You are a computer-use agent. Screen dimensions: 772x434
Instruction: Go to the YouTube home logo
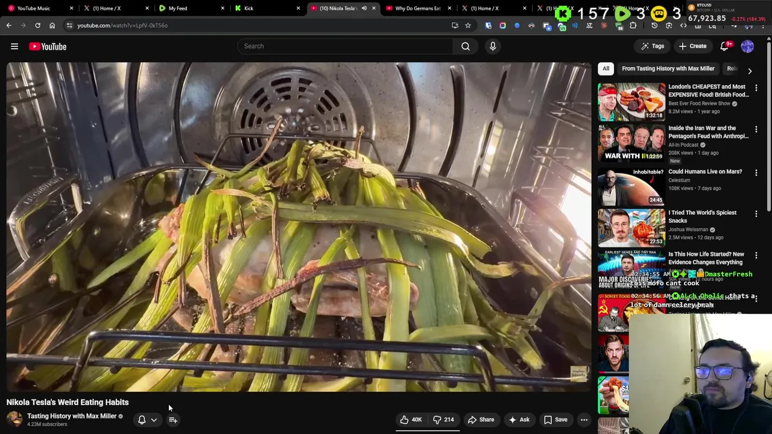[x=48, y=46]
